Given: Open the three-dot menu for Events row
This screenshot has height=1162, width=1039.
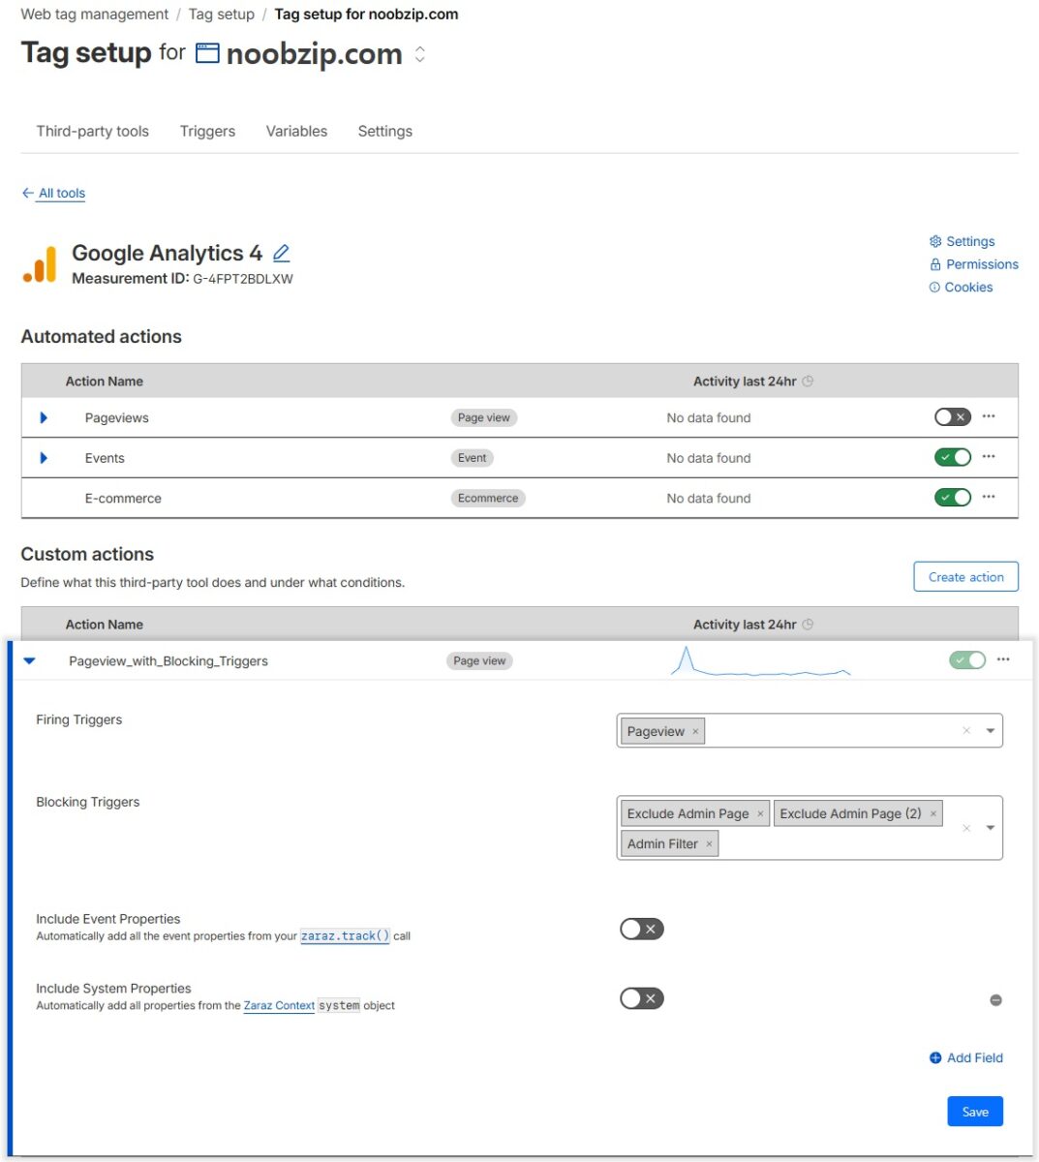Looking at the screenshot, I should 989,456.
